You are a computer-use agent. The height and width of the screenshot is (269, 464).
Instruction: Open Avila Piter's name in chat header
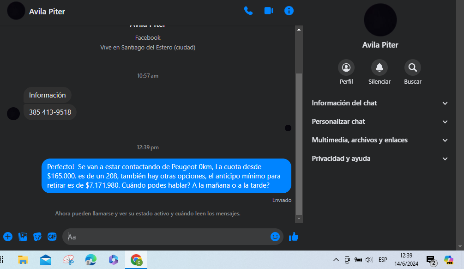point(47,12)
